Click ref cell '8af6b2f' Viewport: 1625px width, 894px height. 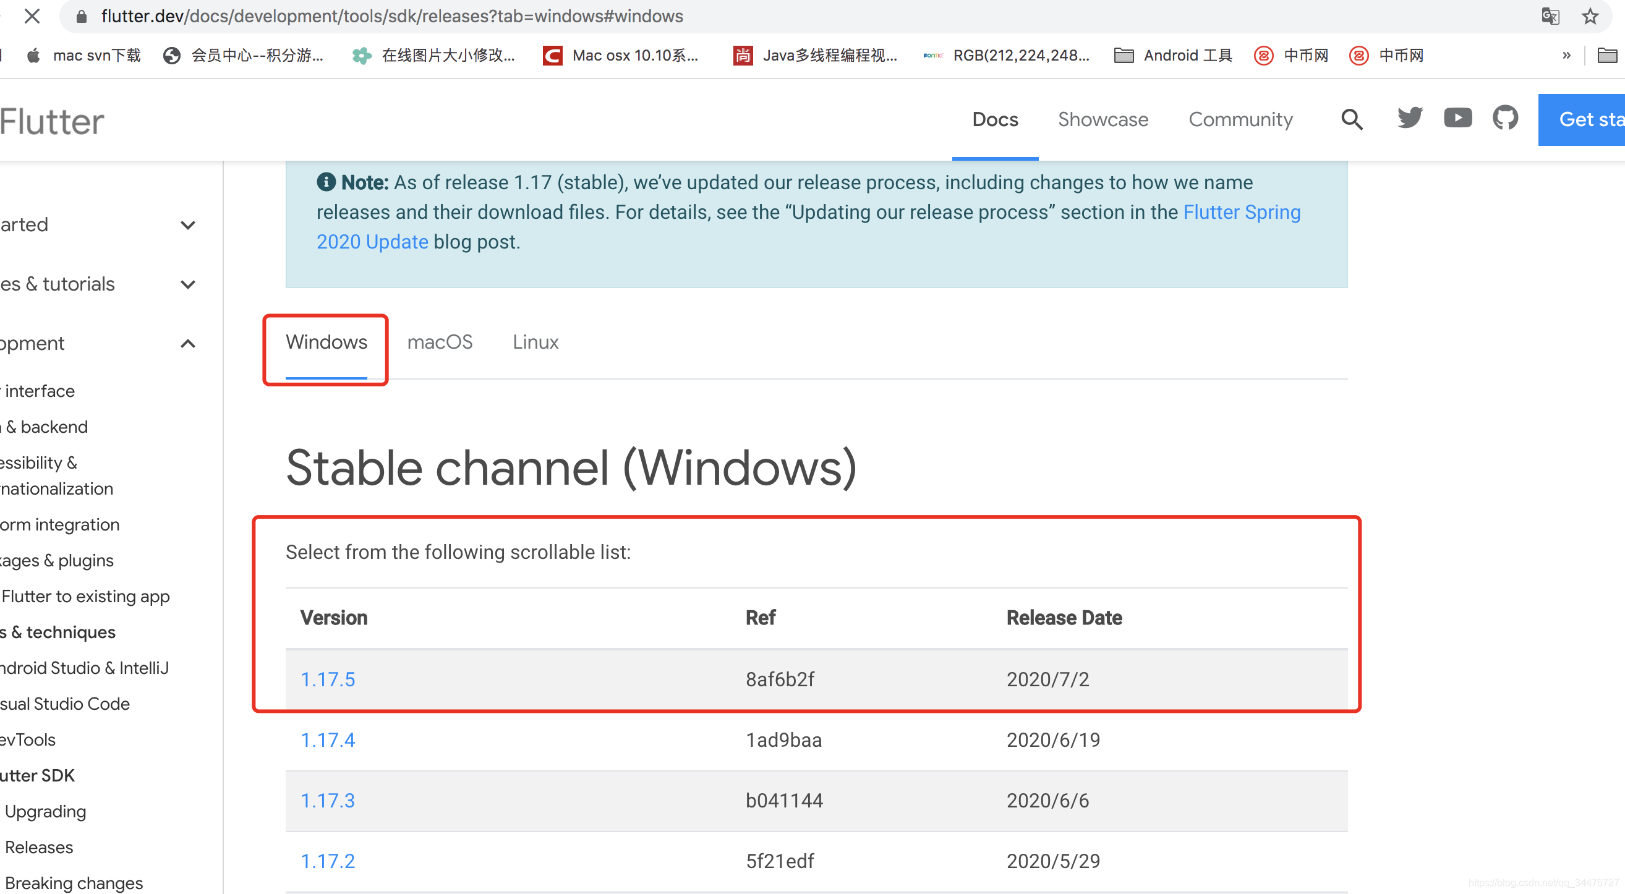pyautogui.click(x=780, y=679)
